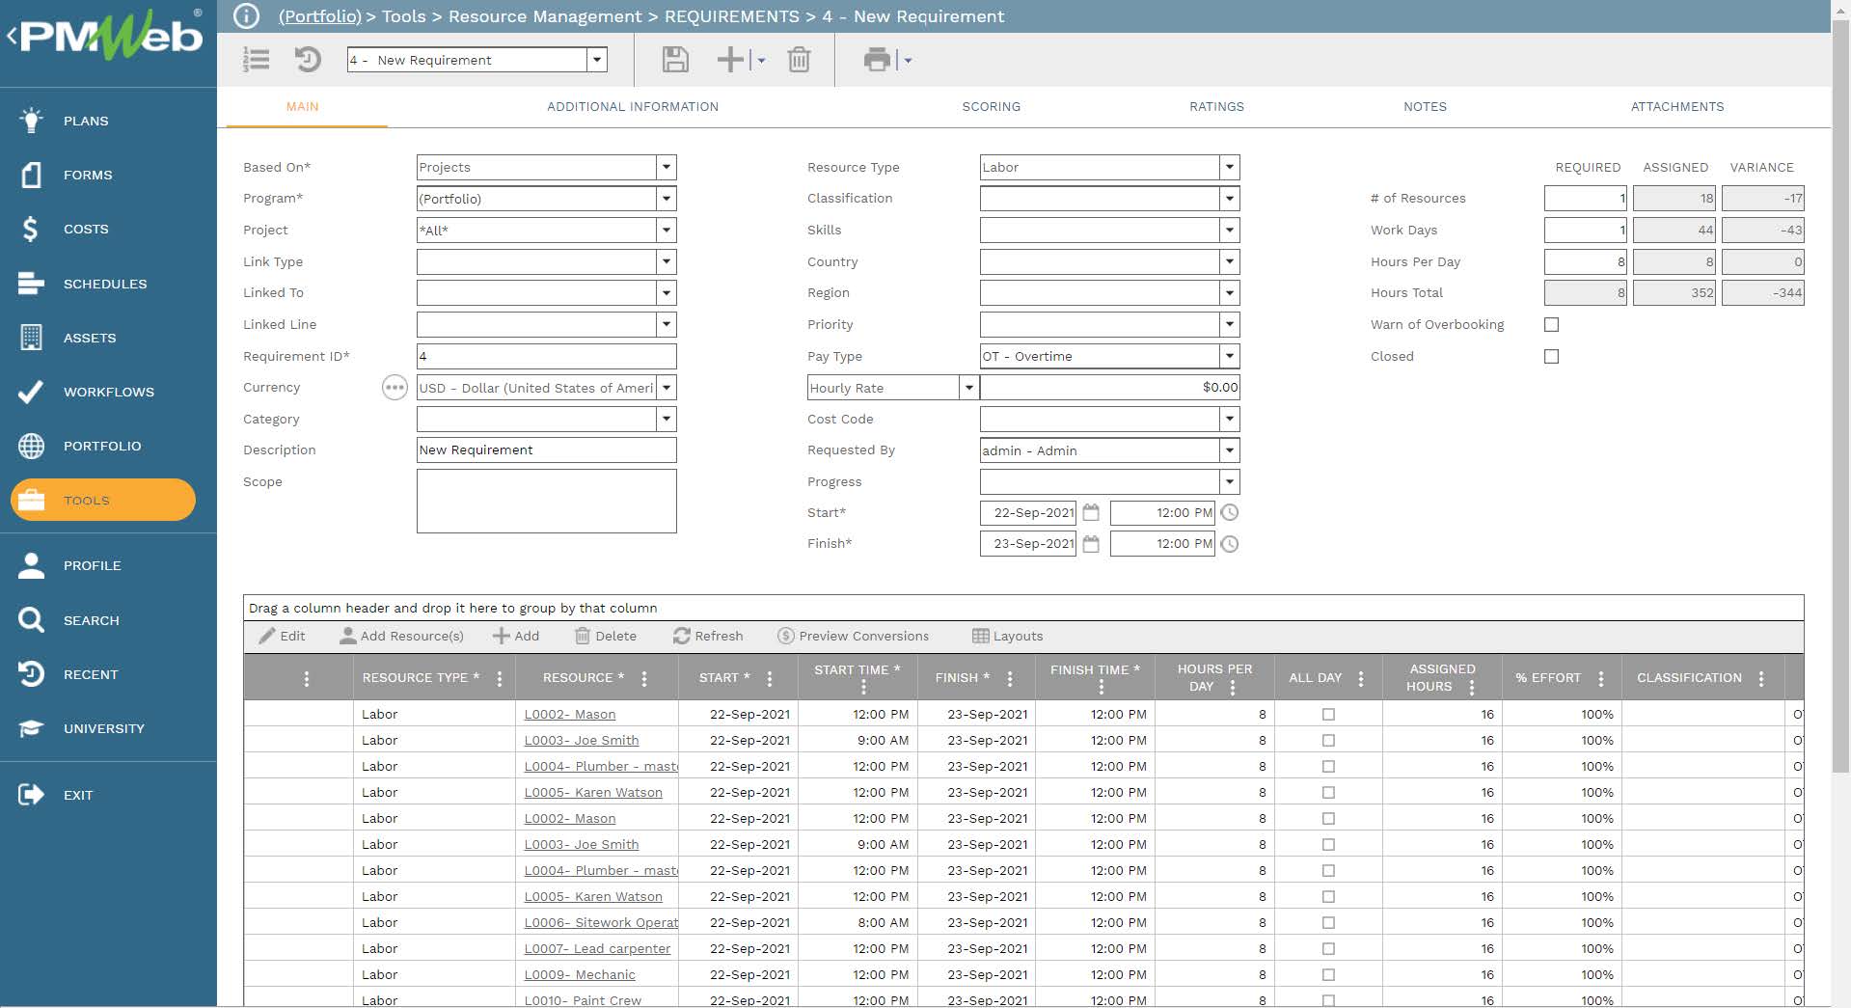Click the info icon in header bar

coord(247,16)
